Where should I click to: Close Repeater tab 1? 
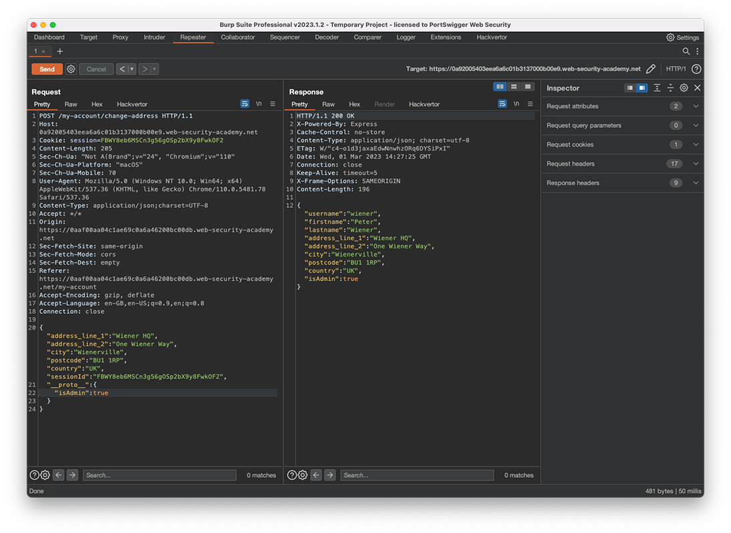point(43,52)
